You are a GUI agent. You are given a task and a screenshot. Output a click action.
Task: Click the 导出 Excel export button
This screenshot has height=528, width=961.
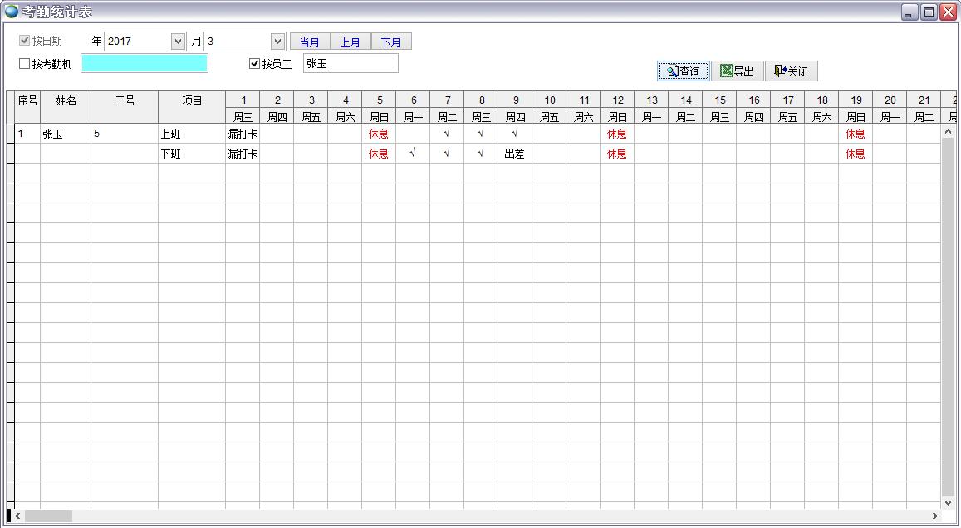(x=737, y=71)
